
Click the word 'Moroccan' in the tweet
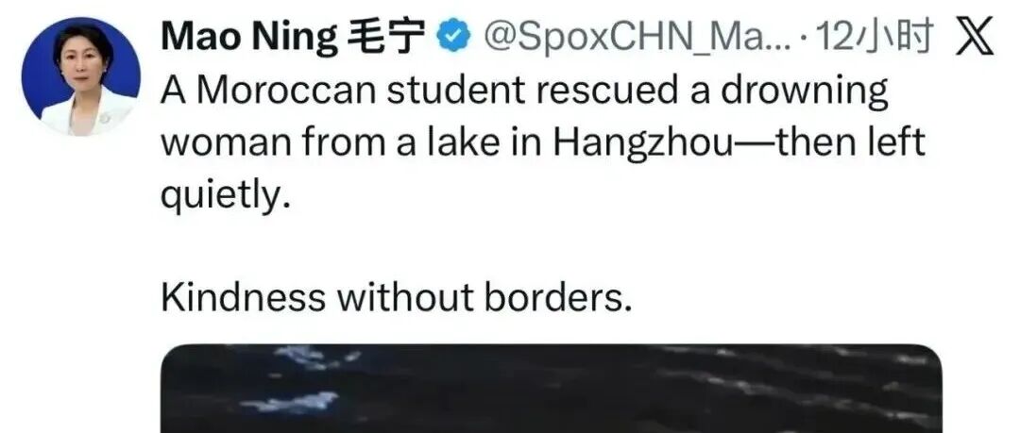coord(286,91)
